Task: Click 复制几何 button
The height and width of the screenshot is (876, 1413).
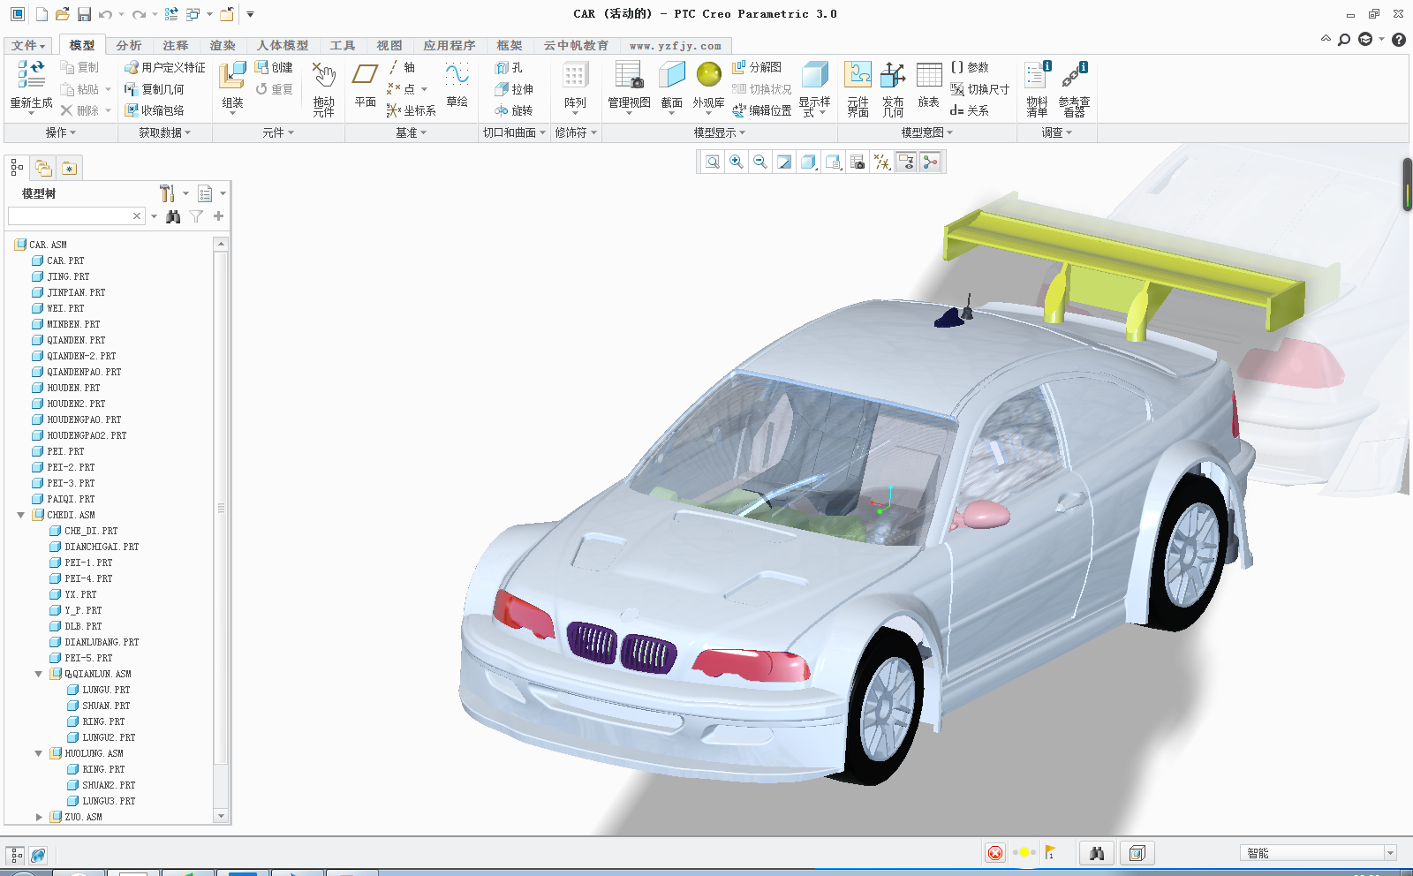Action: pos(154,89)
